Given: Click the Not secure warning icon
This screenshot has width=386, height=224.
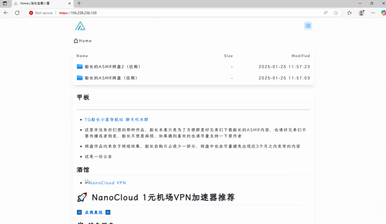Looking at the screenshot, I should click(31, 13).
